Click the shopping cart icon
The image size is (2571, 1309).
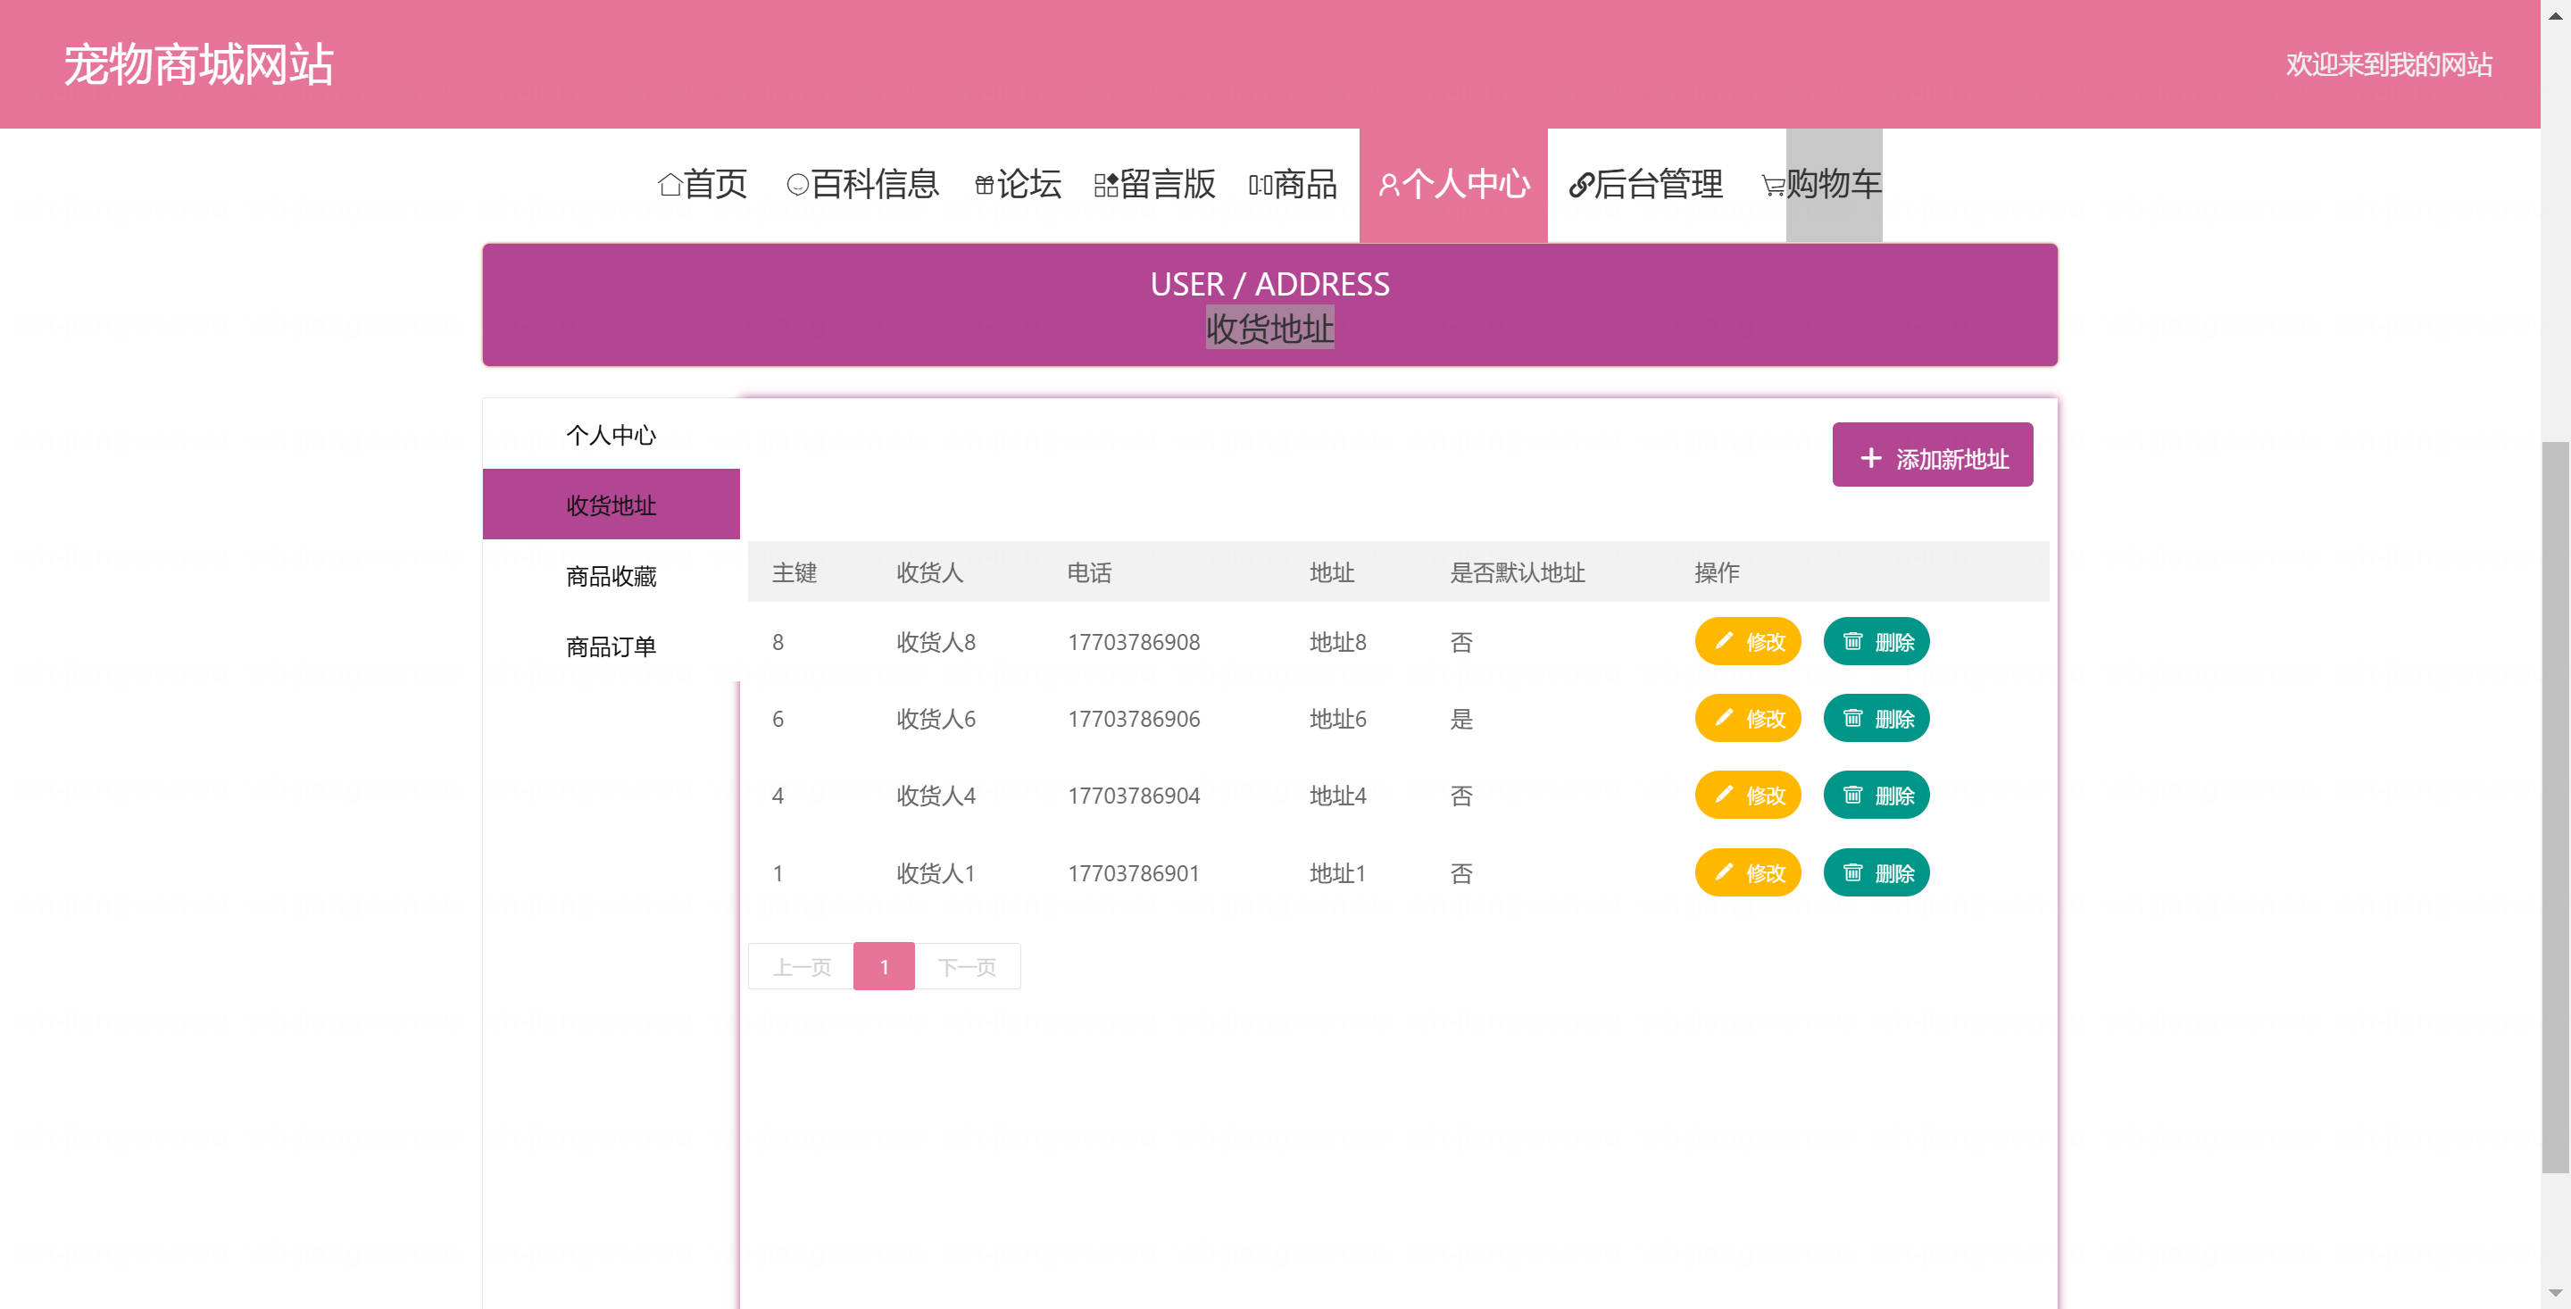(1773, 186)
